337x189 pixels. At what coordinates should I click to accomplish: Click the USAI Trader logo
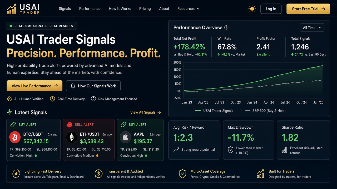coord(23,9)
